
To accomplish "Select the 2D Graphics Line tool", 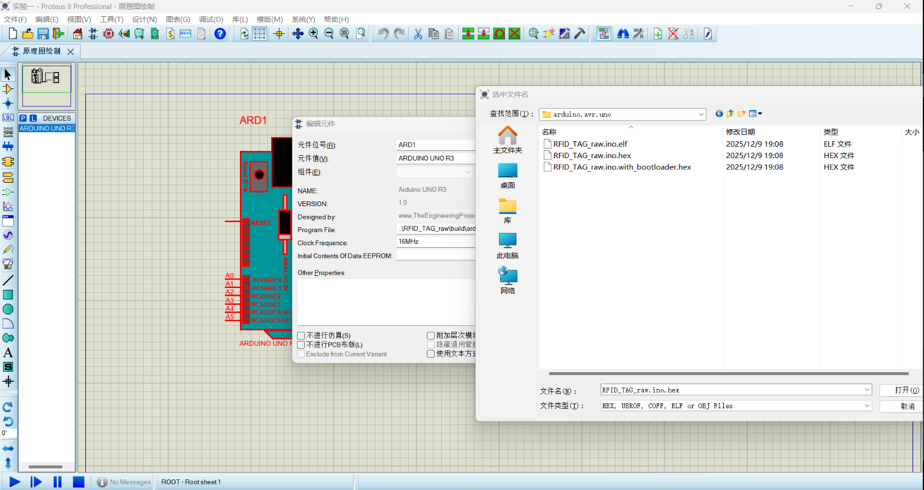I will 8,280.
